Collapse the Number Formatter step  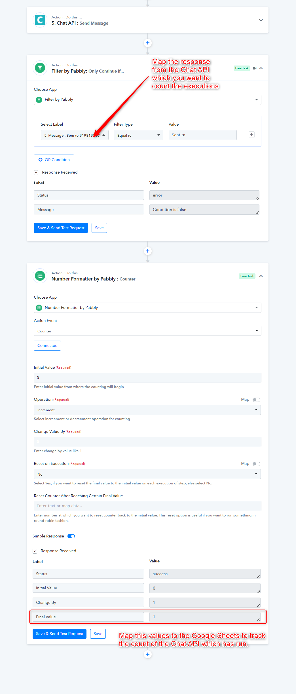coord(261,276)
